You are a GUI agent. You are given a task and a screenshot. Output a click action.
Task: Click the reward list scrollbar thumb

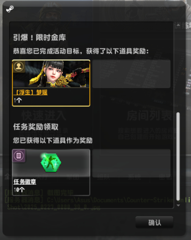pyautogui.click(x=178, y=156)
